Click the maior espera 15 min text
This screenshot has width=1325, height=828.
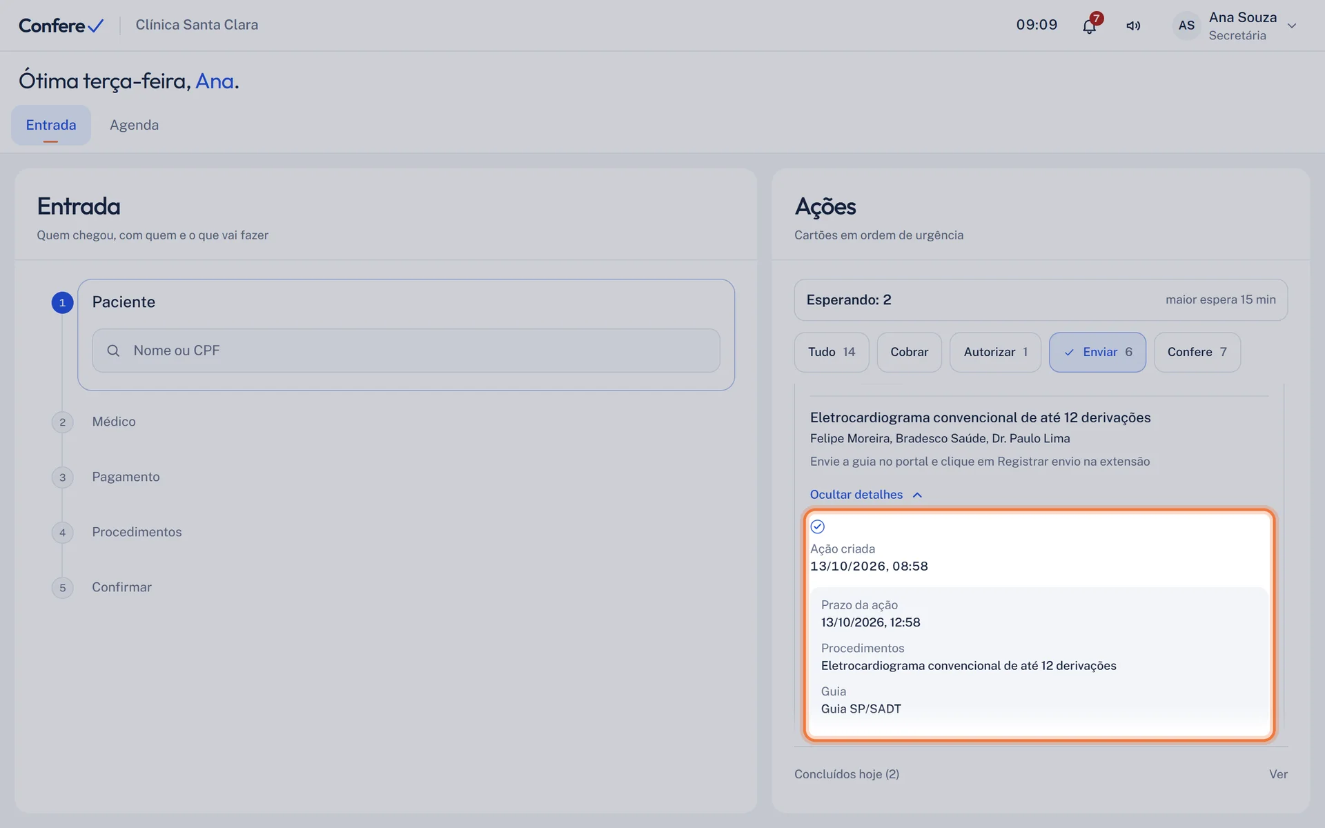(1220, 299)
